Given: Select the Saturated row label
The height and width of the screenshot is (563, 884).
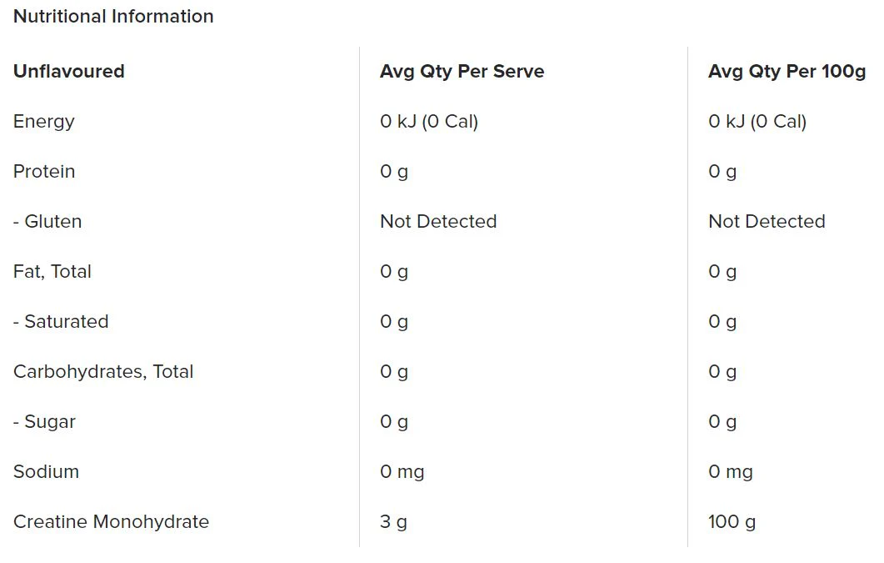Looking at the screenshot, I should tap(61, 322).
